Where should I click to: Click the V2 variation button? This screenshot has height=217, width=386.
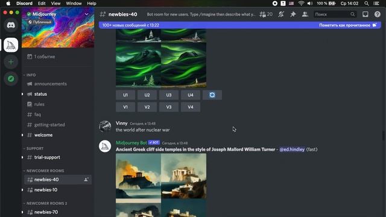coord(147,107)
